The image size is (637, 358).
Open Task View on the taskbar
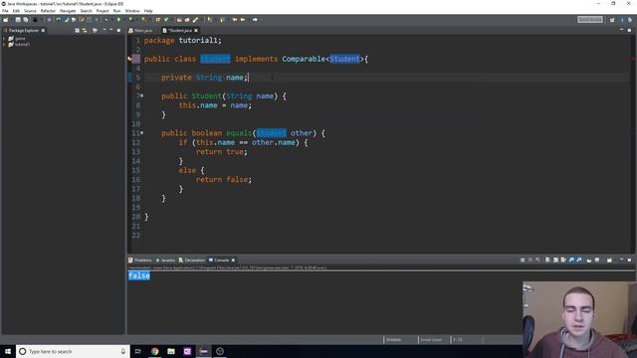tap(137, 351)
